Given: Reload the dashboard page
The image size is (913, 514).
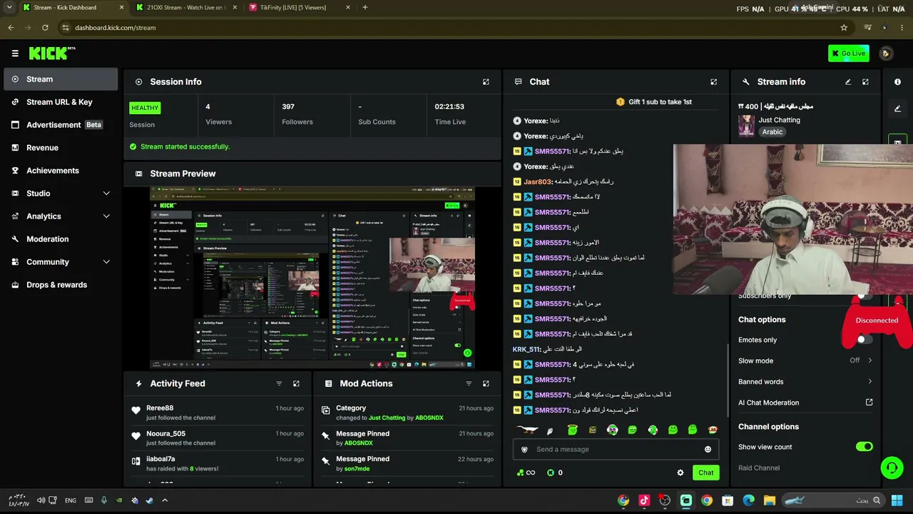Looking at the screenshot, I should [45, 28].
